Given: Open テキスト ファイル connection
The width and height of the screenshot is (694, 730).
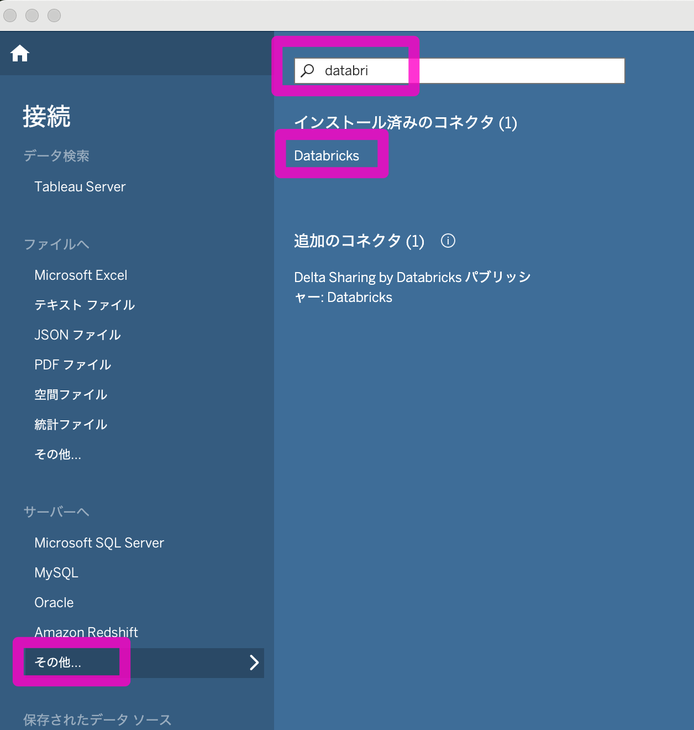Looking at the screenshot, I should [x=85, y=305].
